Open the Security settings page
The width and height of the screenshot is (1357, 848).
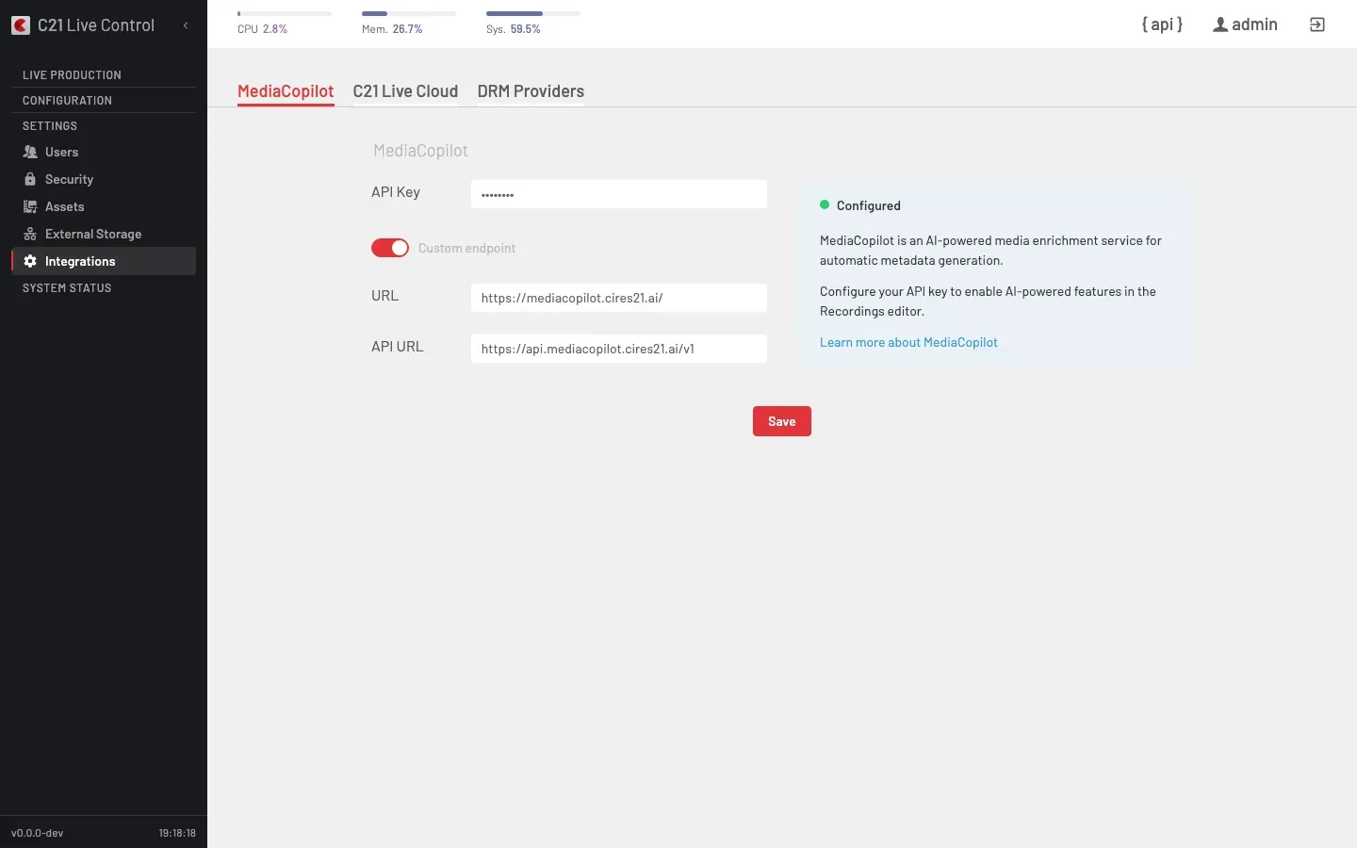(104, 179)
